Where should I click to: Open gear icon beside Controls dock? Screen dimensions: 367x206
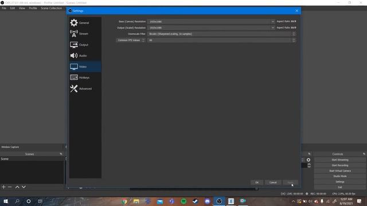click(x=309, y=160)
